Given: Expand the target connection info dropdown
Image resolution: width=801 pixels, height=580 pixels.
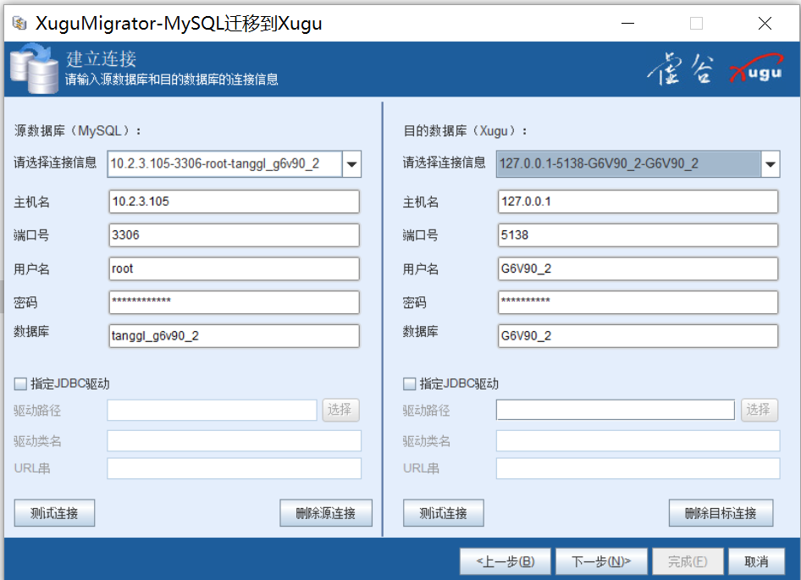Looking at the screenshot, I should tap(770, 164).
